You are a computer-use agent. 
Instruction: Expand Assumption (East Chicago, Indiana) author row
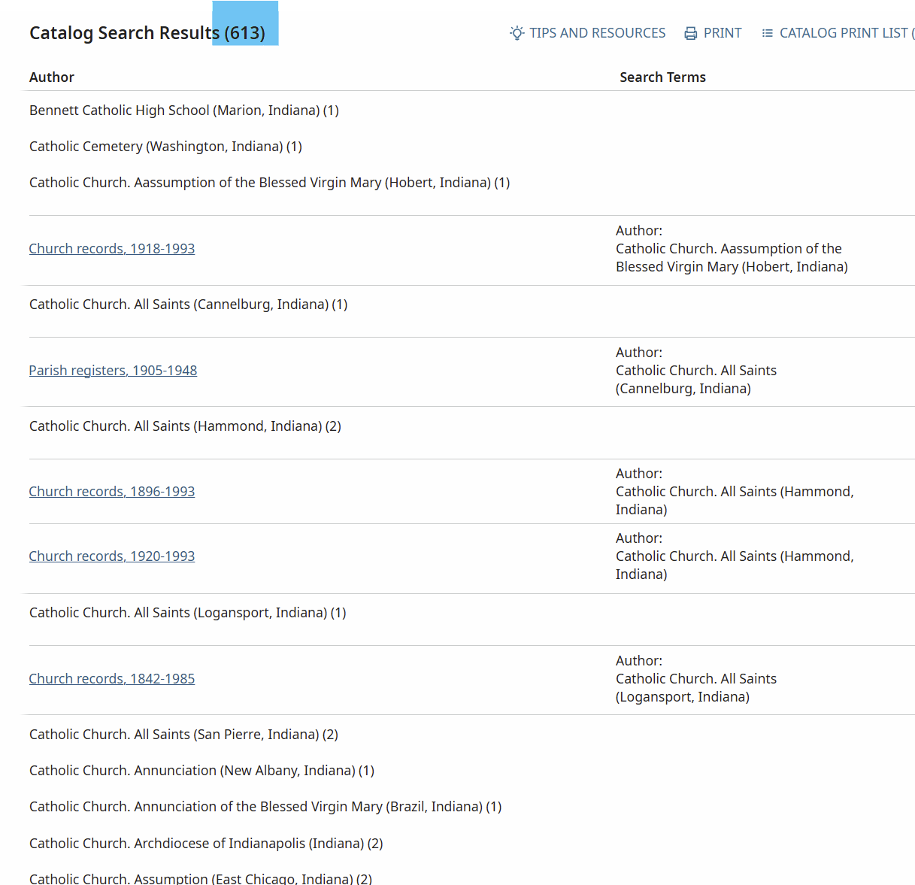pos(201,878)
